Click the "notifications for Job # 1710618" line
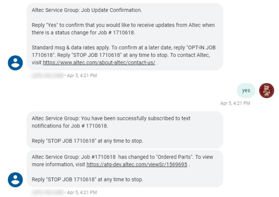The image size is (279, 197). point(70,126)
